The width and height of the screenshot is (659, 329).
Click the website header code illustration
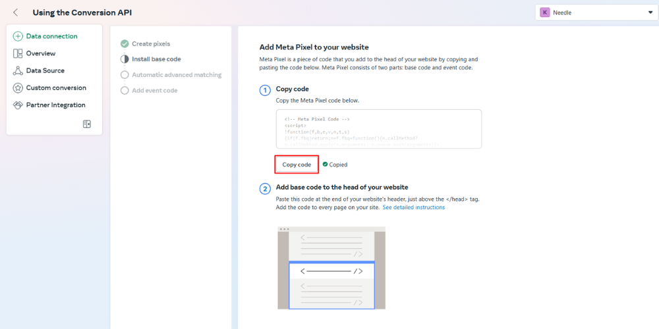click(331, 268)
